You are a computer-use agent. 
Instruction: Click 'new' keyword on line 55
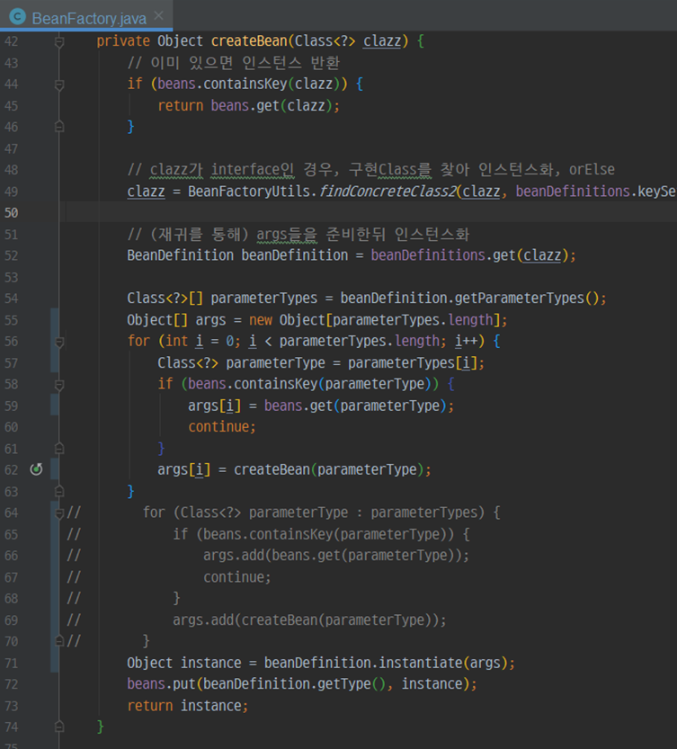click(261, 320)
